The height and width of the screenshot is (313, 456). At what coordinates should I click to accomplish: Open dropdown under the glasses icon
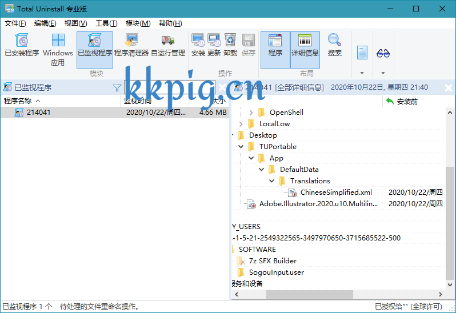383,73
